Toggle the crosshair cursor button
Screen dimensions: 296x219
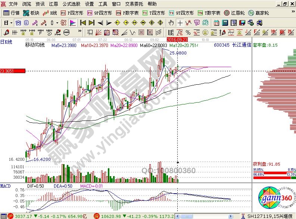[x=180, y=22]
